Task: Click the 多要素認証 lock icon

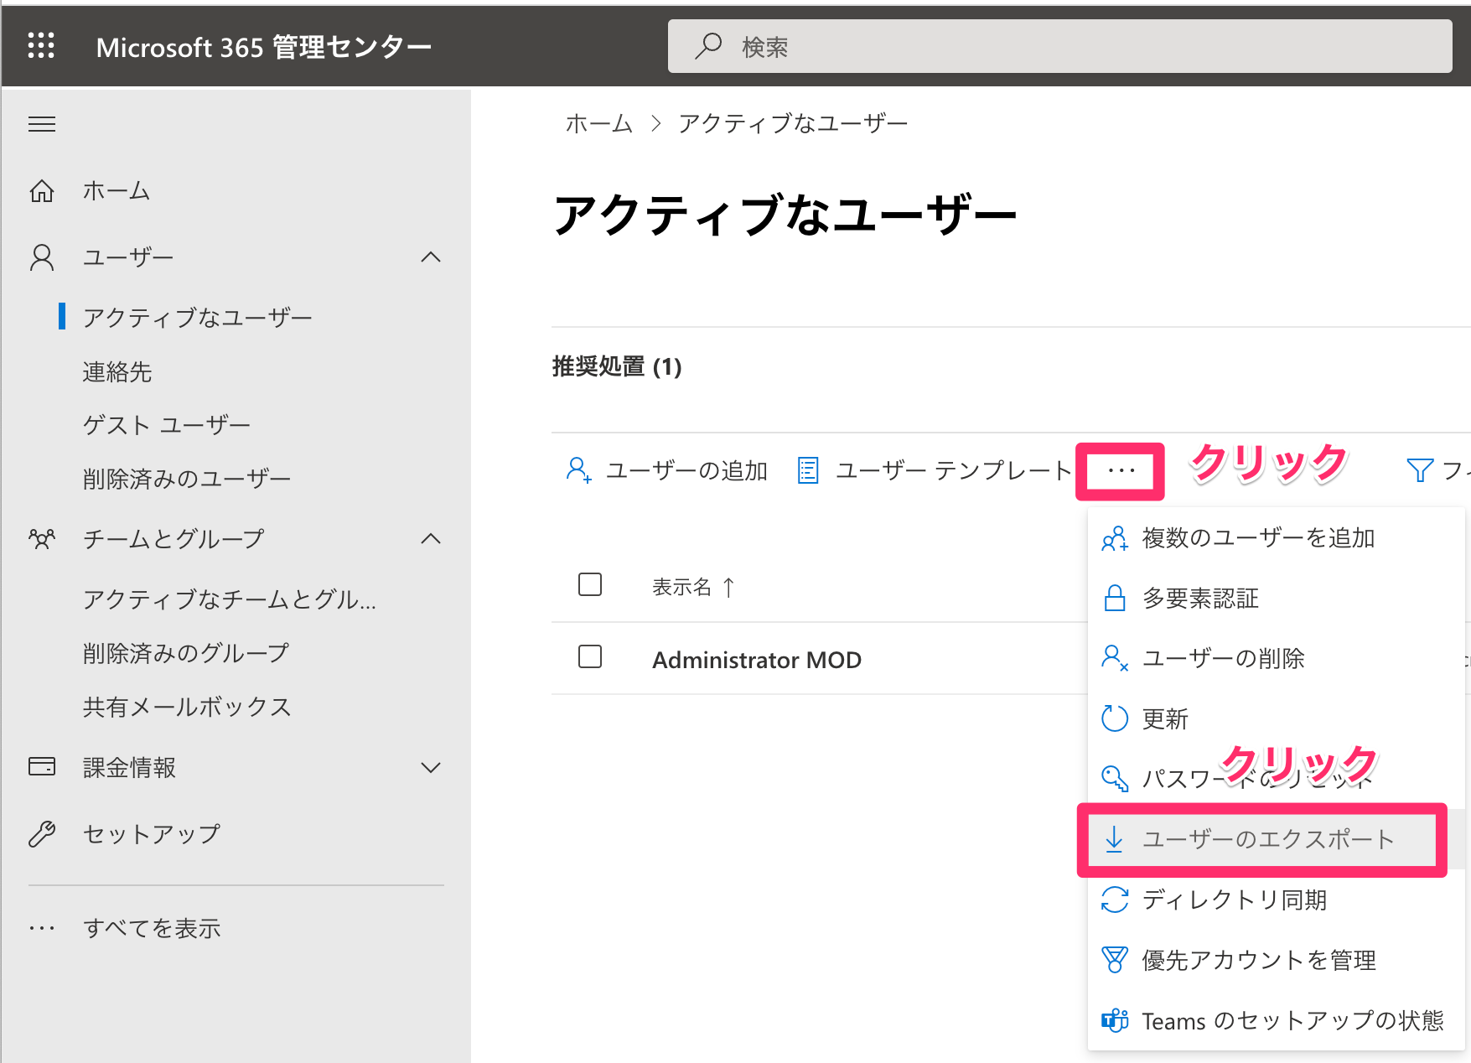Action: [x=1115, y=599]
